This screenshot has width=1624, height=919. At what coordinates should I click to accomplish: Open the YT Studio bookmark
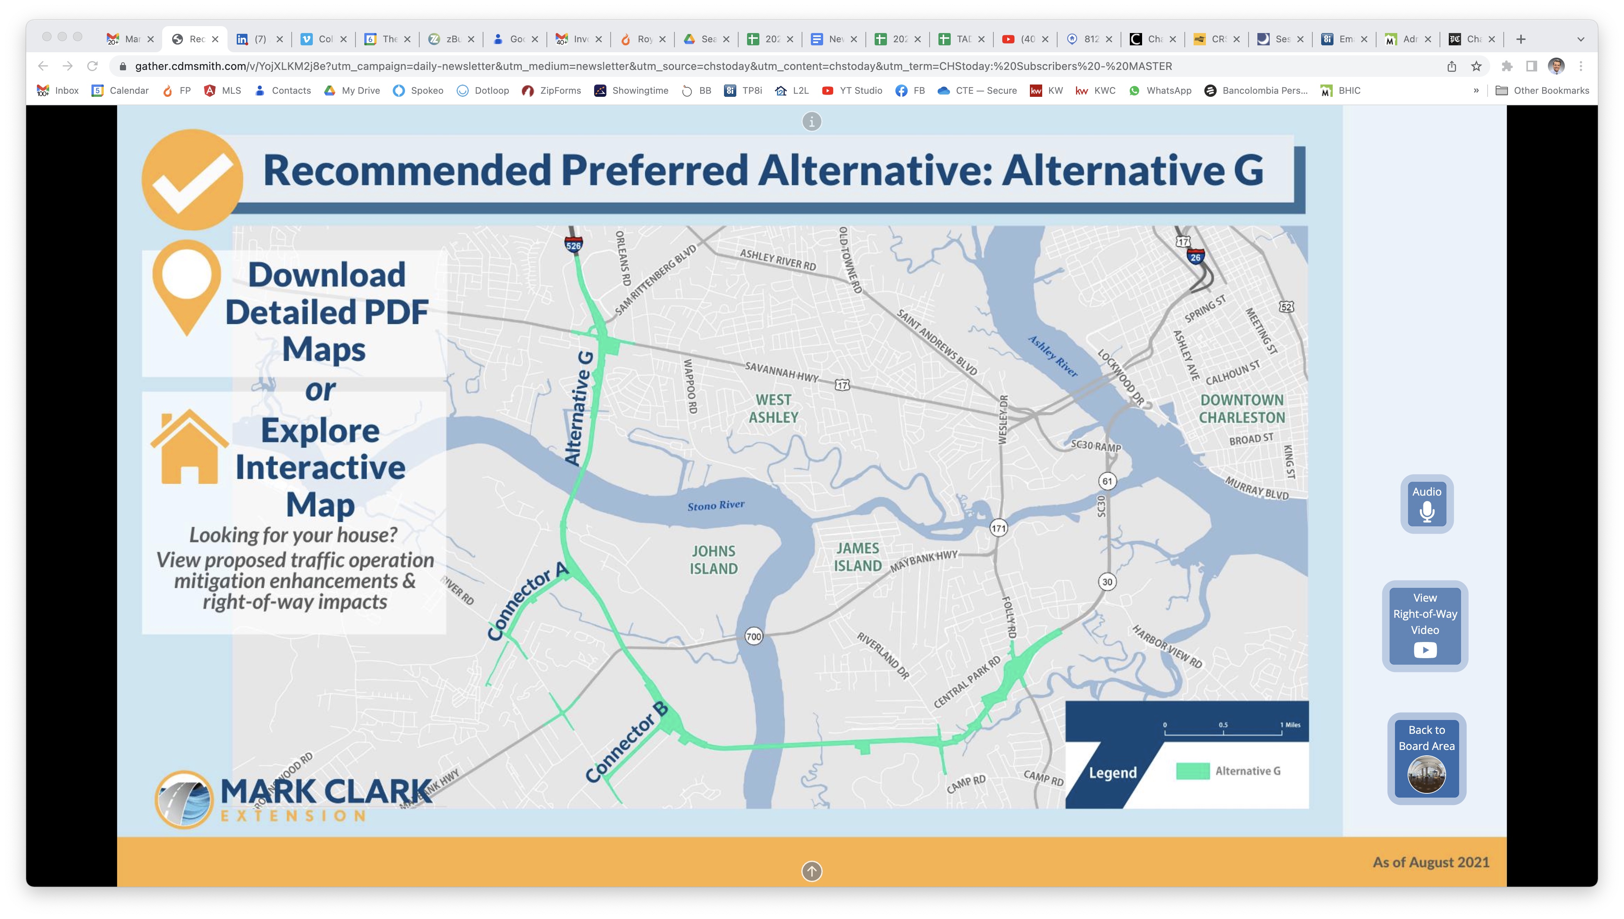point(852,91)
